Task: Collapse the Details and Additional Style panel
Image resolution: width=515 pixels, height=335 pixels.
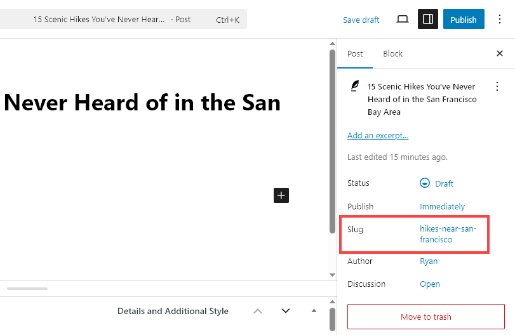Action: pyautogui.click(x=314, y=310)
